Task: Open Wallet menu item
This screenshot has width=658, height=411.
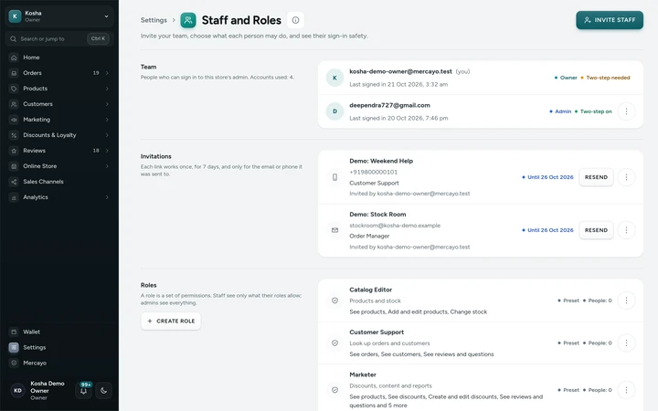Action: point(59,332)
